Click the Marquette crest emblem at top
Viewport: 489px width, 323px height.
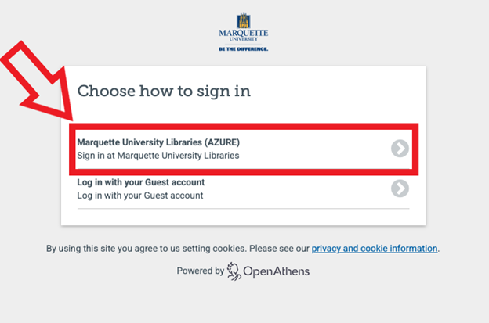(244, 20)
